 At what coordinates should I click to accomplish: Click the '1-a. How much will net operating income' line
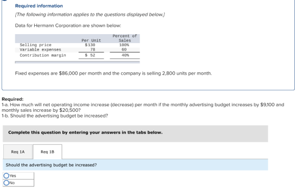click(x=143, y=107)
